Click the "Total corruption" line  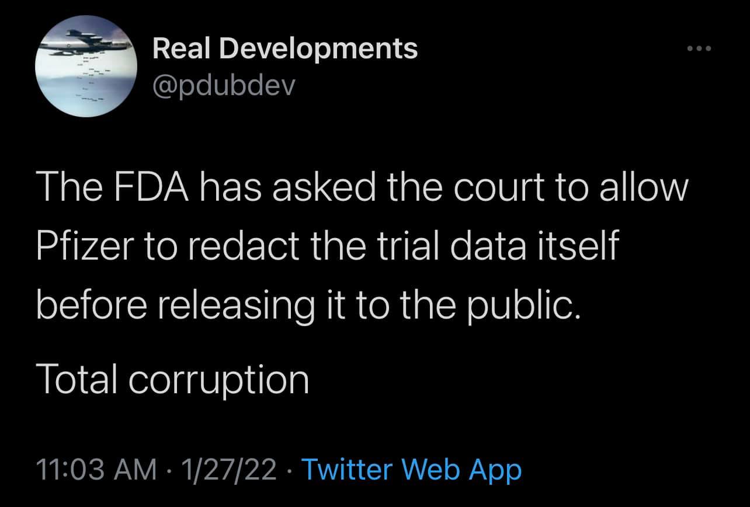pos(172,378)
